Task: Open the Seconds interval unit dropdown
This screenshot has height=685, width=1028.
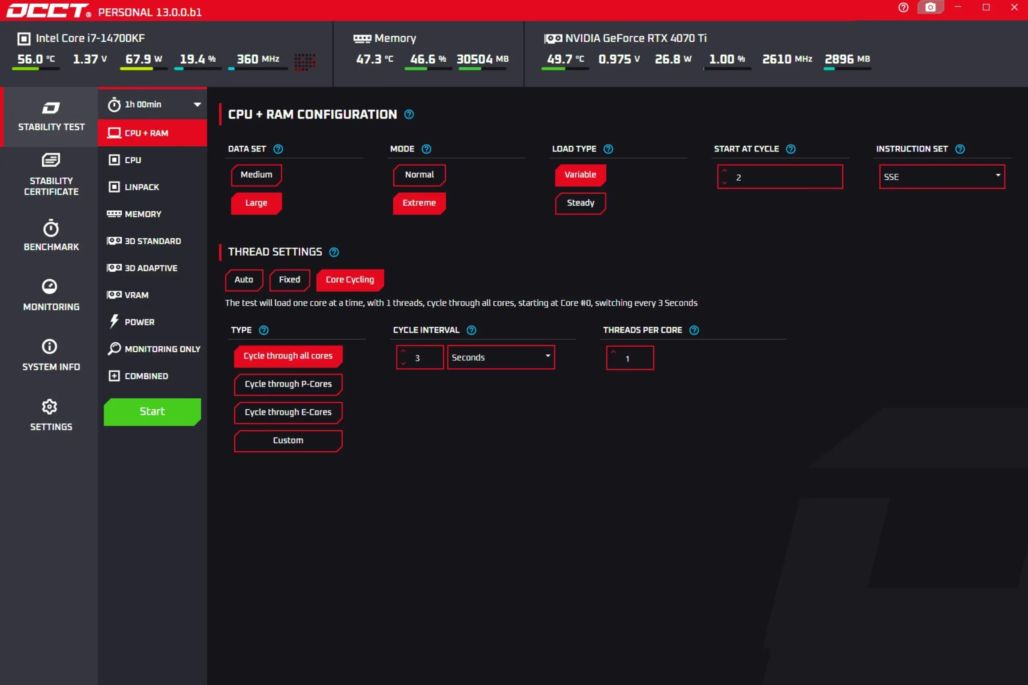Action: tap(500, 358)
